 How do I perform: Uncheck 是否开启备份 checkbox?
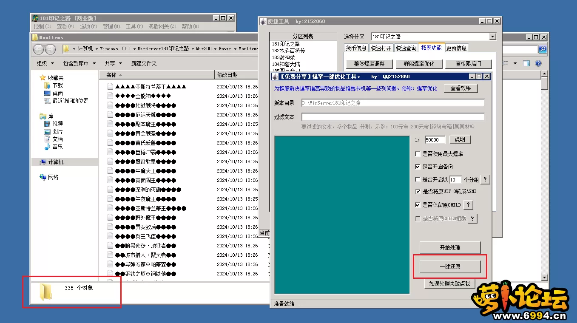coord(418,167)
